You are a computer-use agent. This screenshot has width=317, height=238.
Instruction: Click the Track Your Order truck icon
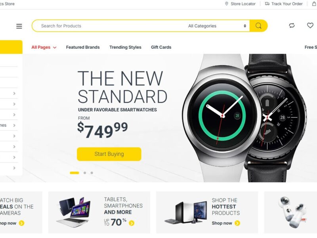pyautogui.click(x=267, y=4)
